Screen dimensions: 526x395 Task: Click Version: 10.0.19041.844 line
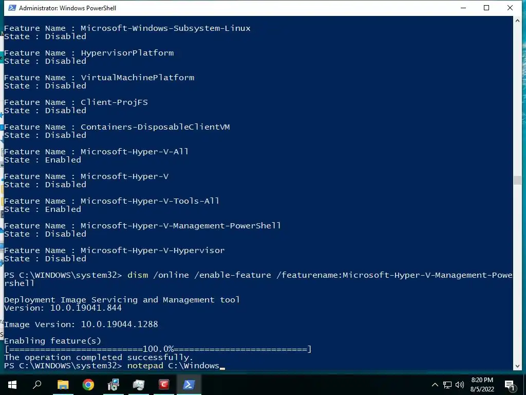pyautogui.click(x=63, y=308)
